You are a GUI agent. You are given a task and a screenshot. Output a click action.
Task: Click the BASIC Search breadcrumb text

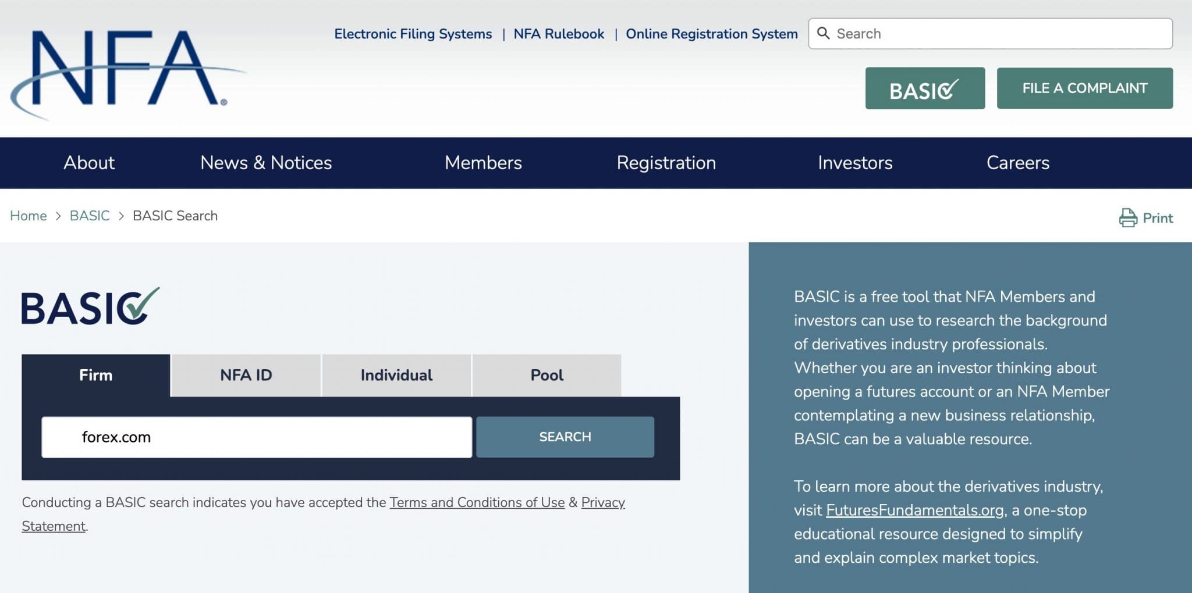point(175,216)
